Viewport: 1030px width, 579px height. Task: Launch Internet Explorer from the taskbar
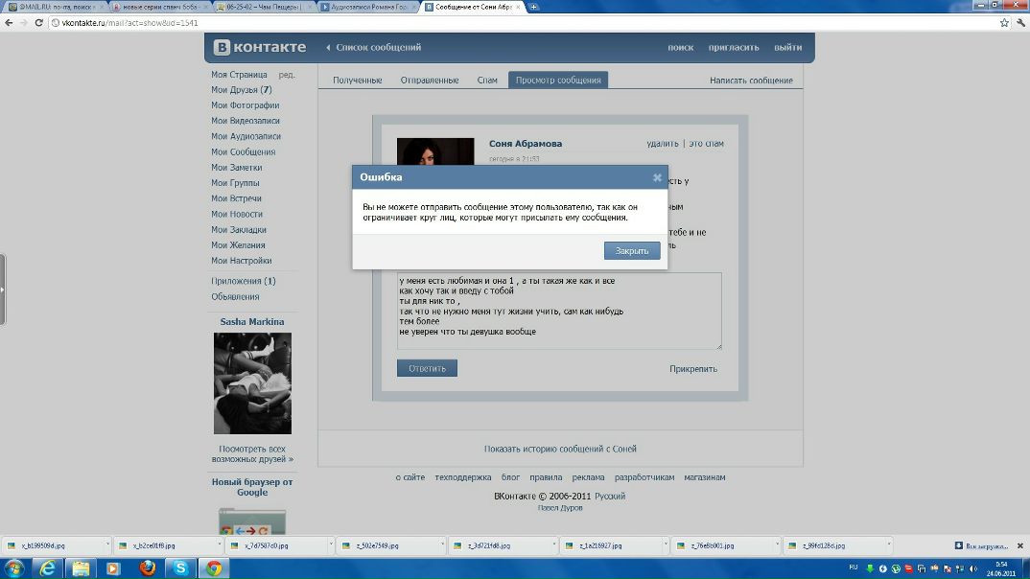(47, 568)
